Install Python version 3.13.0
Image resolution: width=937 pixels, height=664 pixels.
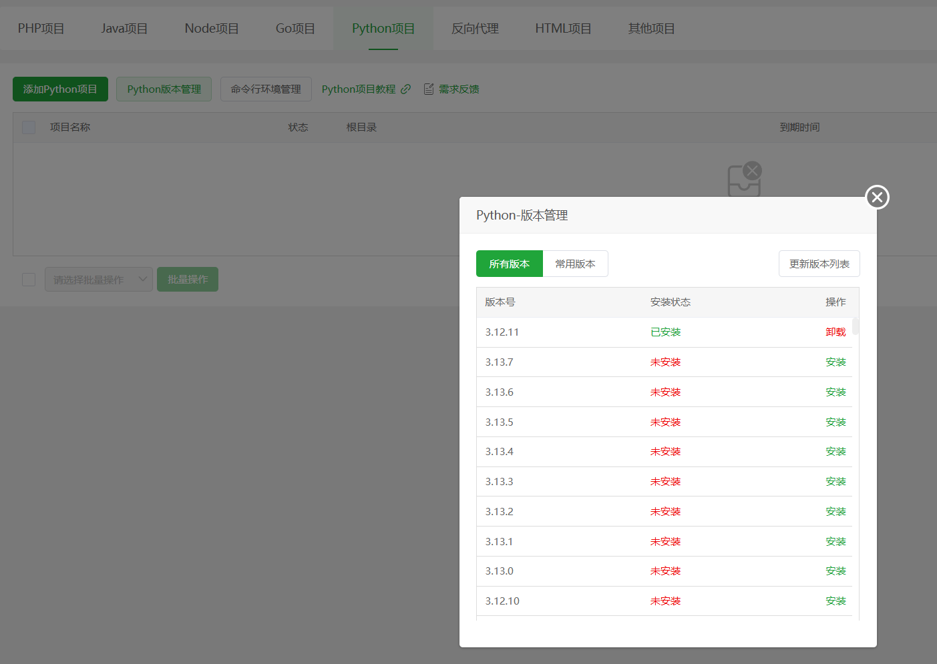(x=835, y=571)
